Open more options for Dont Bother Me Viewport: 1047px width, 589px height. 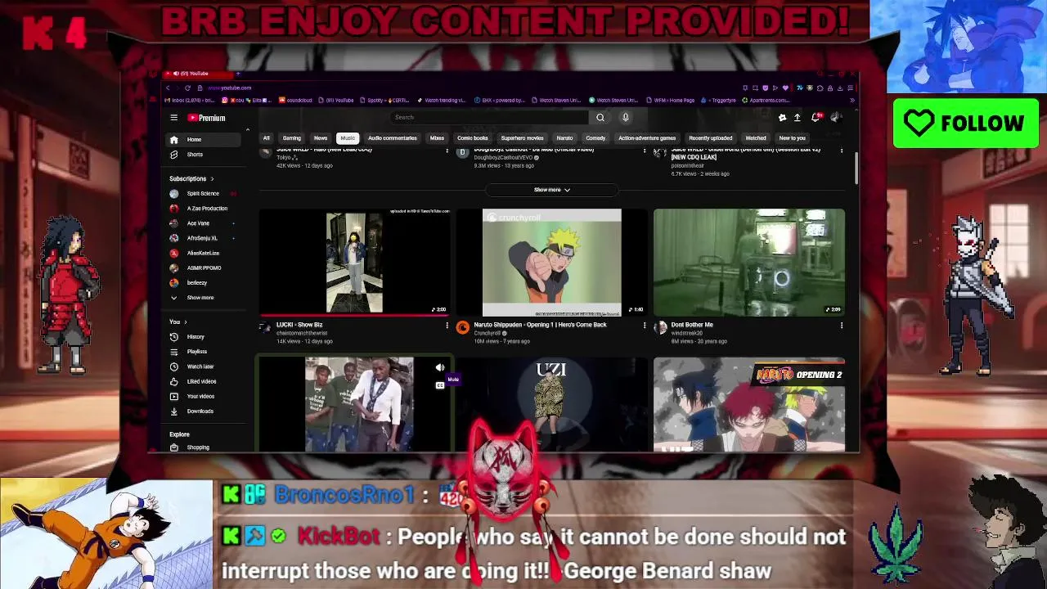click(841, 326)
